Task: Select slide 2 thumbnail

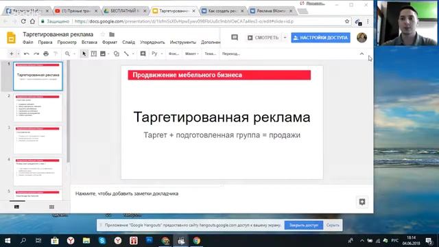Action: click(38, 108)
